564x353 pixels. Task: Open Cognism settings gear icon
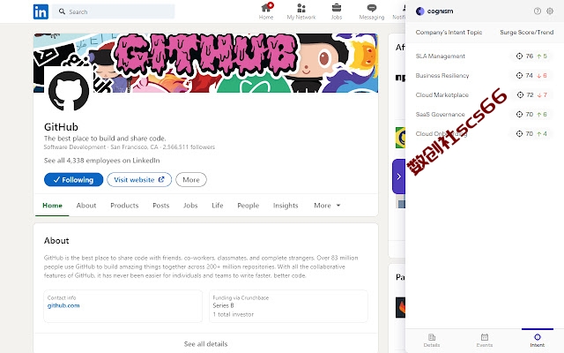click(x=550, y=11)
